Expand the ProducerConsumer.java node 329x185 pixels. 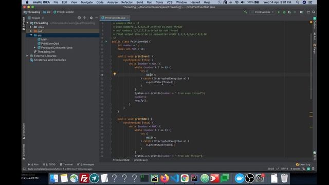pos(35,48)
